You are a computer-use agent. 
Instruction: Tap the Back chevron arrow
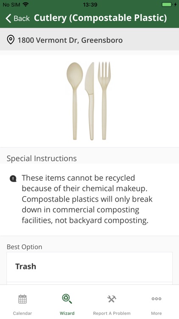(8, 18)
